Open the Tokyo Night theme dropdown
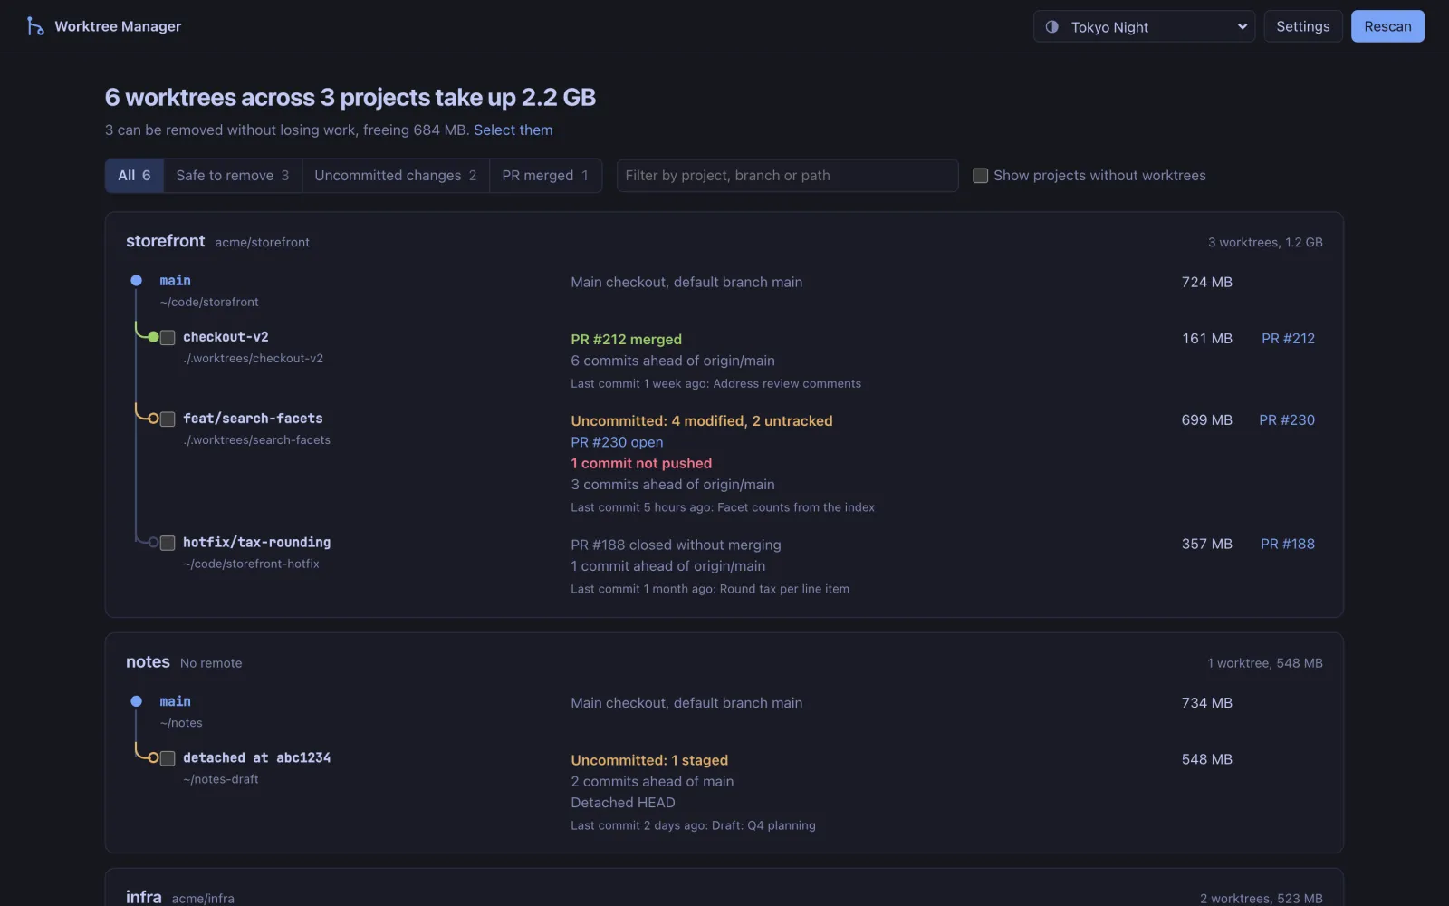The width and height of the screenshot is (1449, 906). pos(1144,26)
